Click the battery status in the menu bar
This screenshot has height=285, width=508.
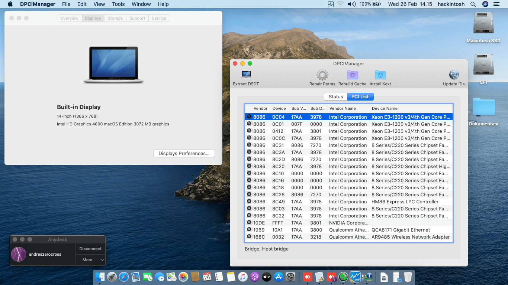point(370,4)
